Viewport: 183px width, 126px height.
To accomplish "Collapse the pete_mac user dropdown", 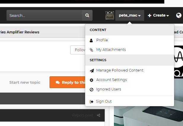I will tap(130, 15).
